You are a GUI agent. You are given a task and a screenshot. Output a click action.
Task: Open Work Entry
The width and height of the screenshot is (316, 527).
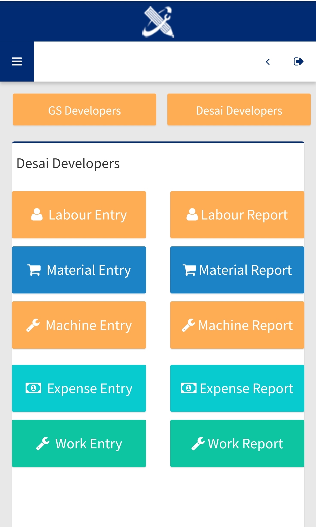click(x=79, y=443)
